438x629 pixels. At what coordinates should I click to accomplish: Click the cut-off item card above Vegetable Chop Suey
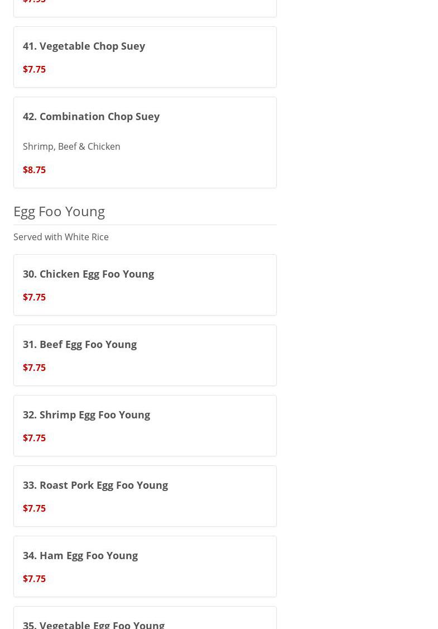click(145, 7)
